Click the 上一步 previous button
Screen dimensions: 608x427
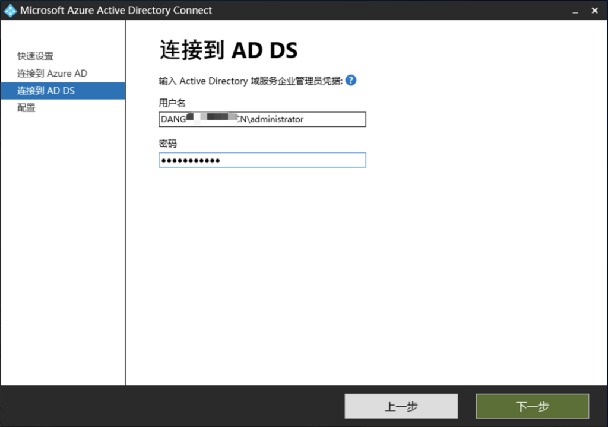tap(401, 406)
